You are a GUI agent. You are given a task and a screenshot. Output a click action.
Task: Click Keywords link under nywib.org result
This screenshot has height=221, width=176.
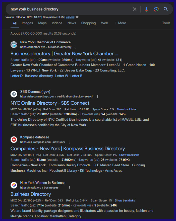tap(79, 205)
